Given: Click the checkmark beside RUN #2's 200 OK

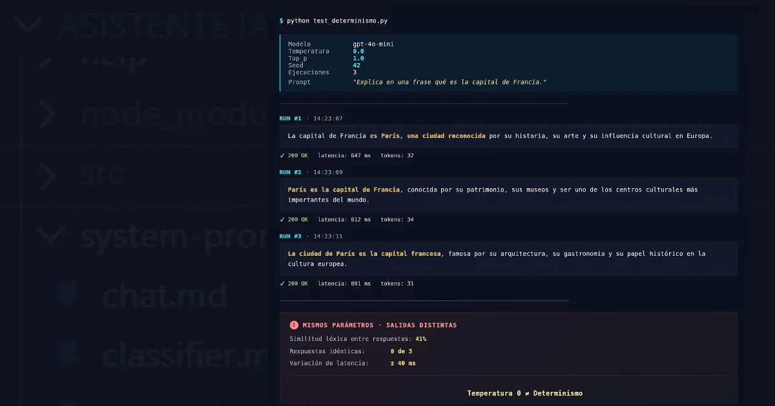Looking at the screenshot, I should point(283,219).
